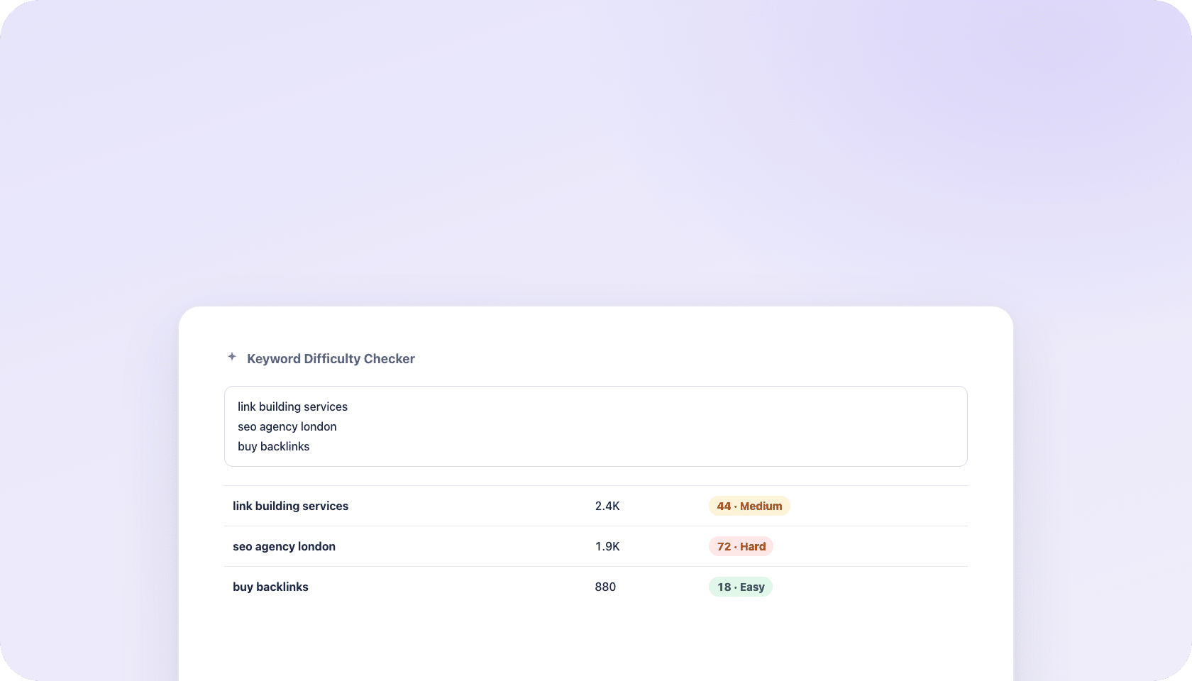1192x681 pixels.
Task: Click the 1.9K search volume value
Action: pyautogui.click(x=607, y=546)
